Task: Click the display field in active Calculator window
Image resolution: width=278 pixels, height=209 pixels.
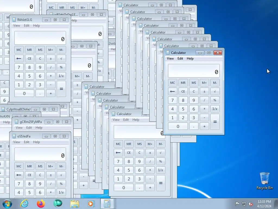Action: click(x=194, y=71)
